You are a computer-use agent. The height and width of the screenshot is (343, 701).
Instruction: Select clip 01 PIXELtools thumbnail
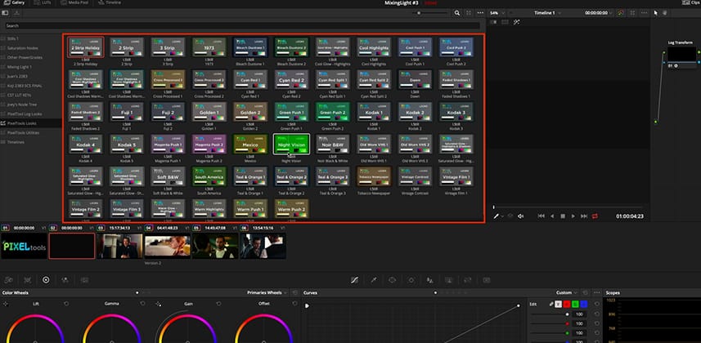click(x=25, y=246)
